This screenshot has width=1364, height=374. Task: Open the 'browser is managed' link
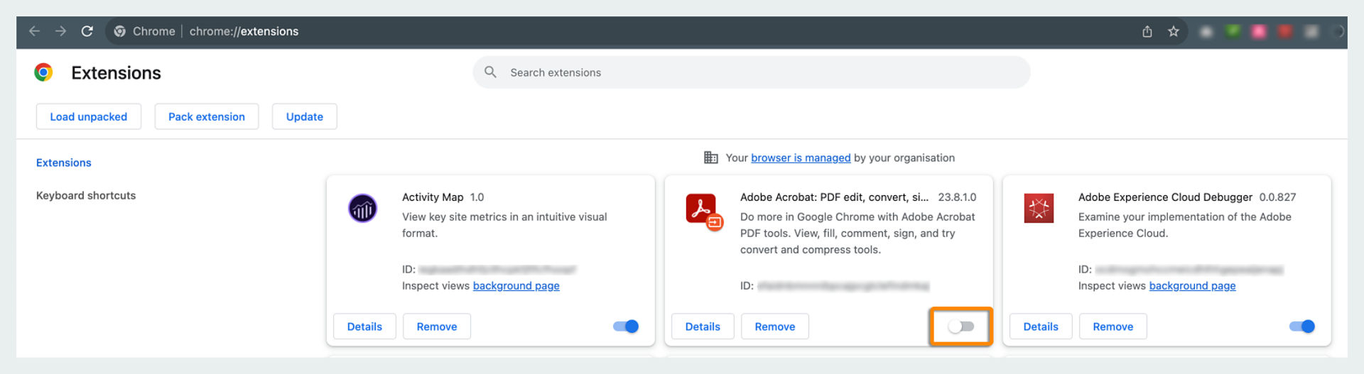click(x=801, y=158)
